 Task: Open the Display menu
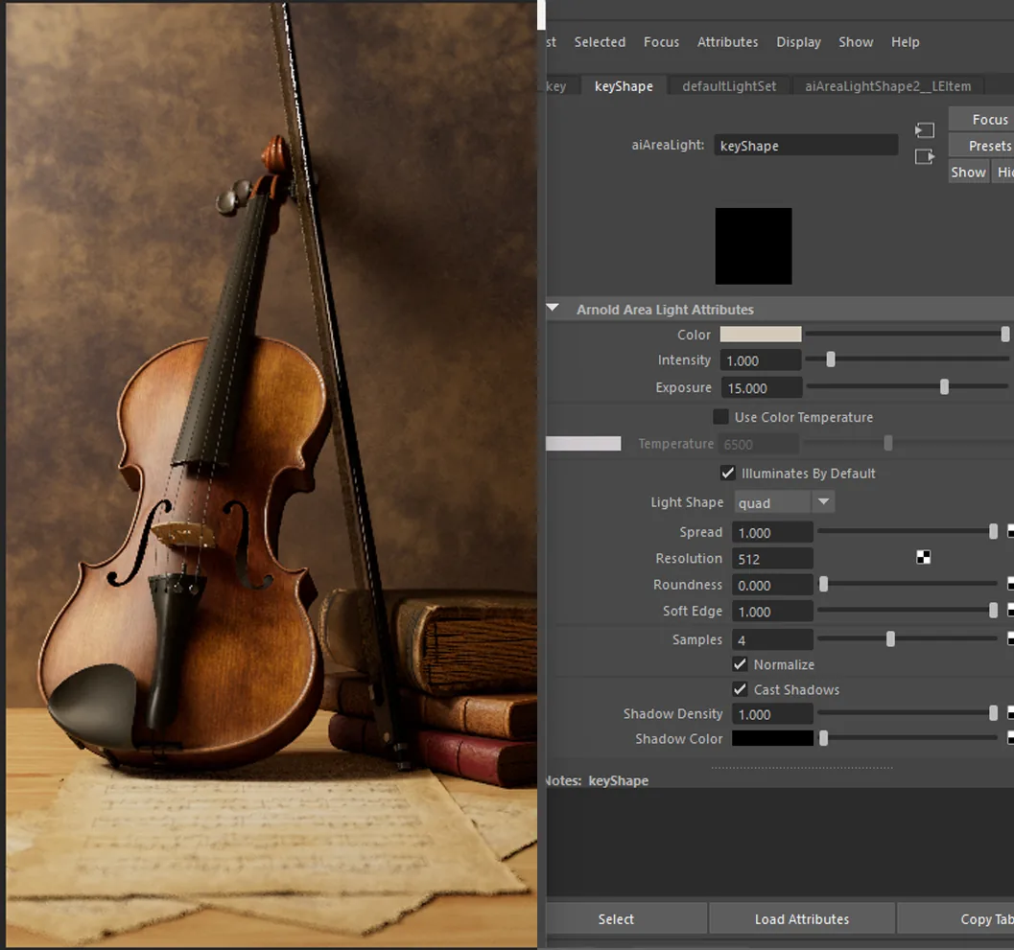[798, 42]
